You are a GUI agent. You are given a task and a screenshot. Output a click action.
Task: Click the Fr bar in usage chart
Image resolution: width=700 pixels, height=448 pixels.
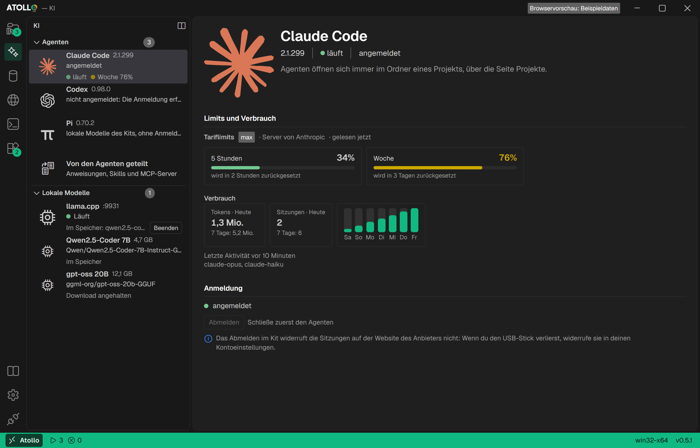pyautogui.click(x=414, y=220)
